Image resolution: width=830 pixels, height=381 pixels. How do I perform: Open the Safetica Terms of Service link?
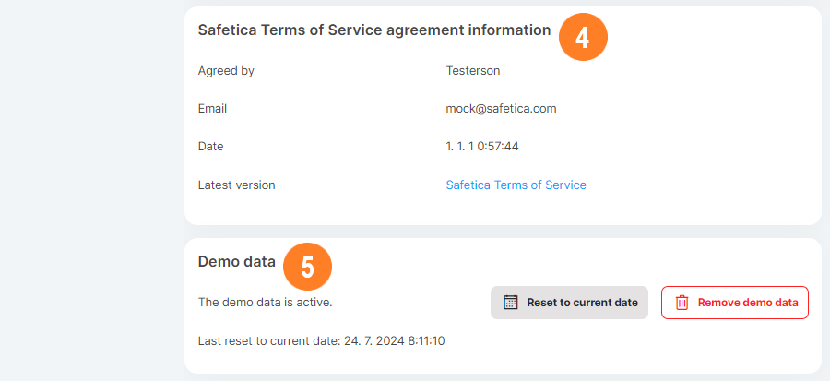tap(516, 185)
